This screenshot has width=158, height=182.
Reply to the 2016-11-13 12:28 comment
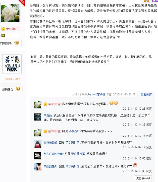coord(149,109)
